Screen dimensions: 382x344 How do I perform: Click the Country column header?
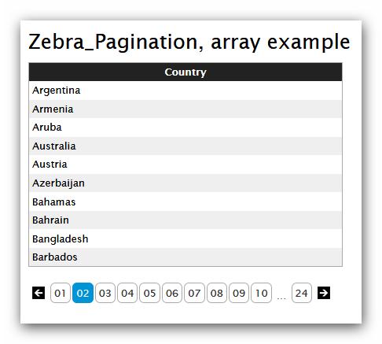click(185, 72)
